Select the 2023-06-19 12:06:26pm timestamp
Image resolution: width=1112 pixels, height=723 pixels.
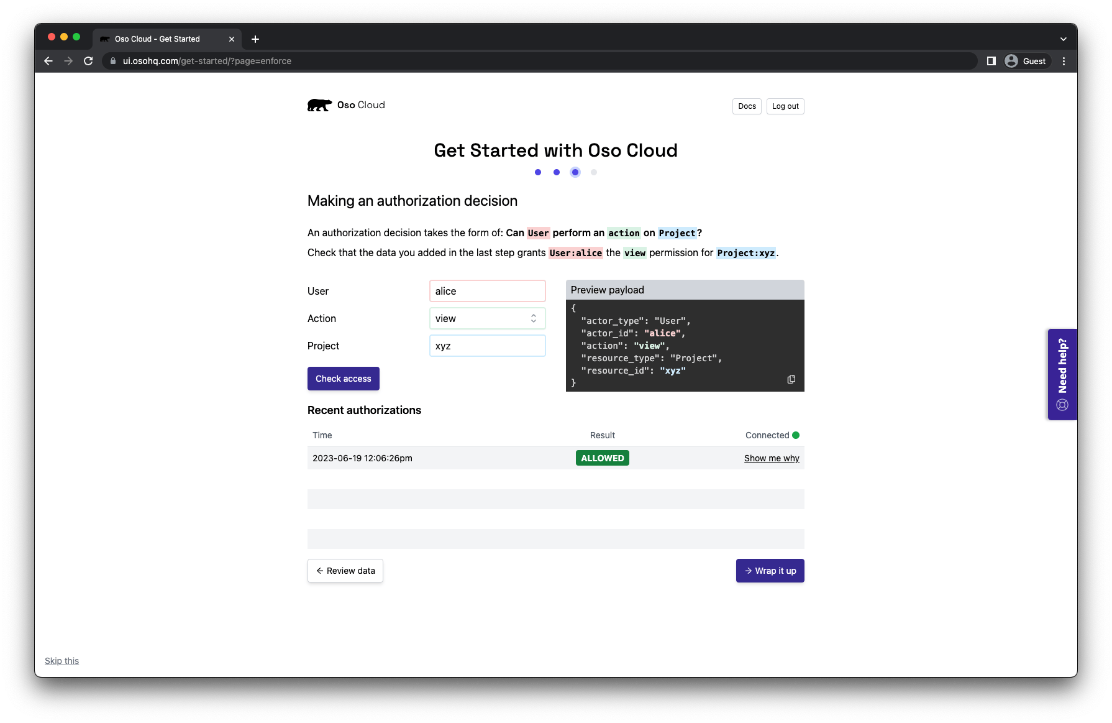pos(362,458)
